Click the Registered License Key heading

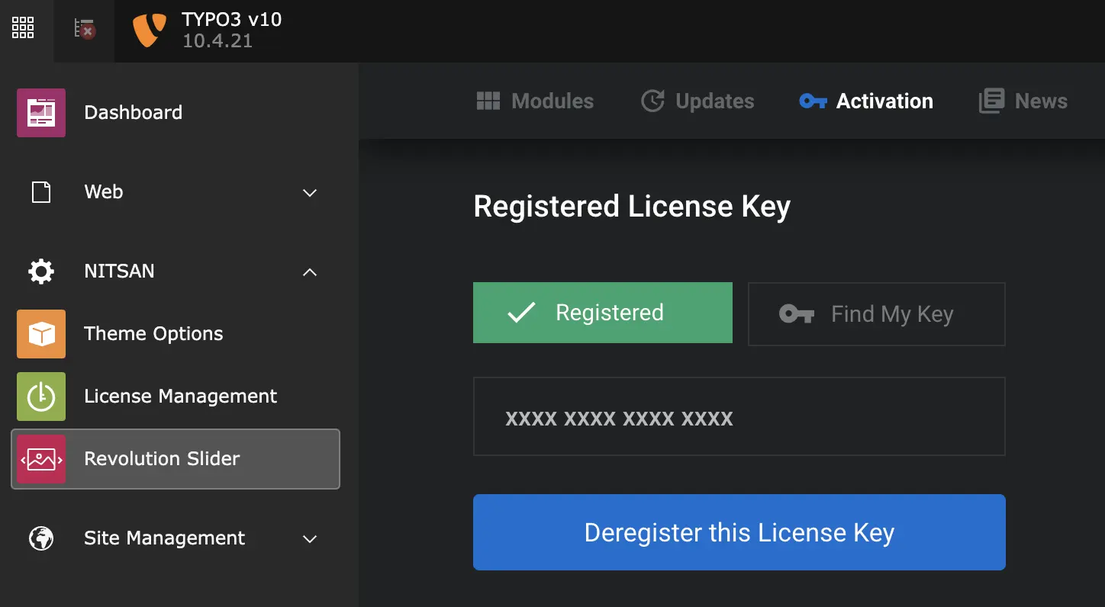tap(632, 207)
